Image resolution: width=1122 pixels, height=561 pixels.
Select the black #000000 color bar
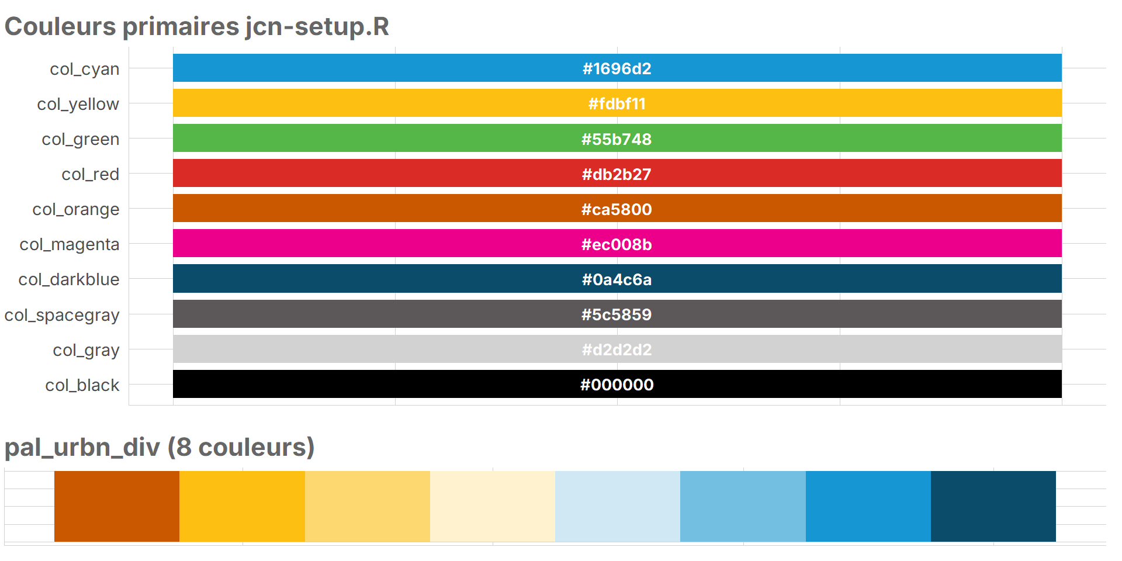617,384
